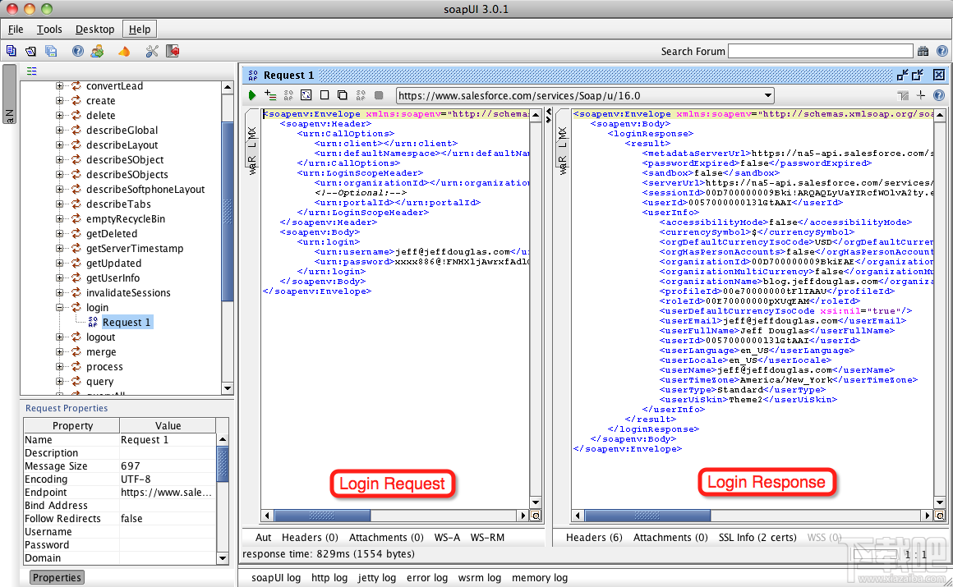Open the WS-RM tab
Image resolution: width=953 pixels, height=587 pixels.
click(487, 537)
